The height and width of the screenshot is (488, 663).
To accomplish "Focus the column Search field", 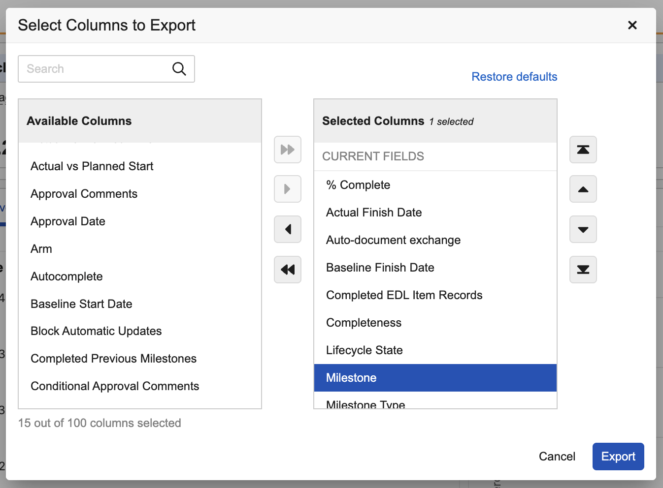I will tap(94, 69).
